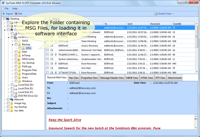Viewport: 200px width, 137px height.
Task: Click the mail body scroll down arrow
Action: 196,127
